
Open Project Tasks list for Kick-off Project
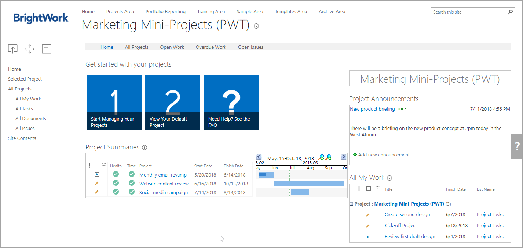tap(490, 226)
